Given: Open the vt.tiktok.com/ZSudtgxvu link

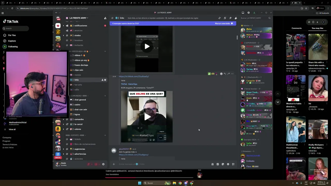Looking at the screenshot, I should click(x=133, y=155).
